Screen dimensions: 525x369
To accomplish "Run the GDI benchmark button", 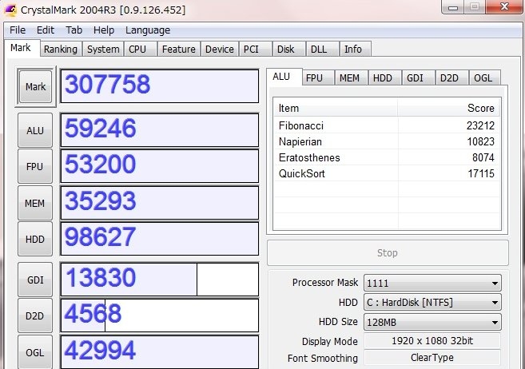I will (35, 280).
